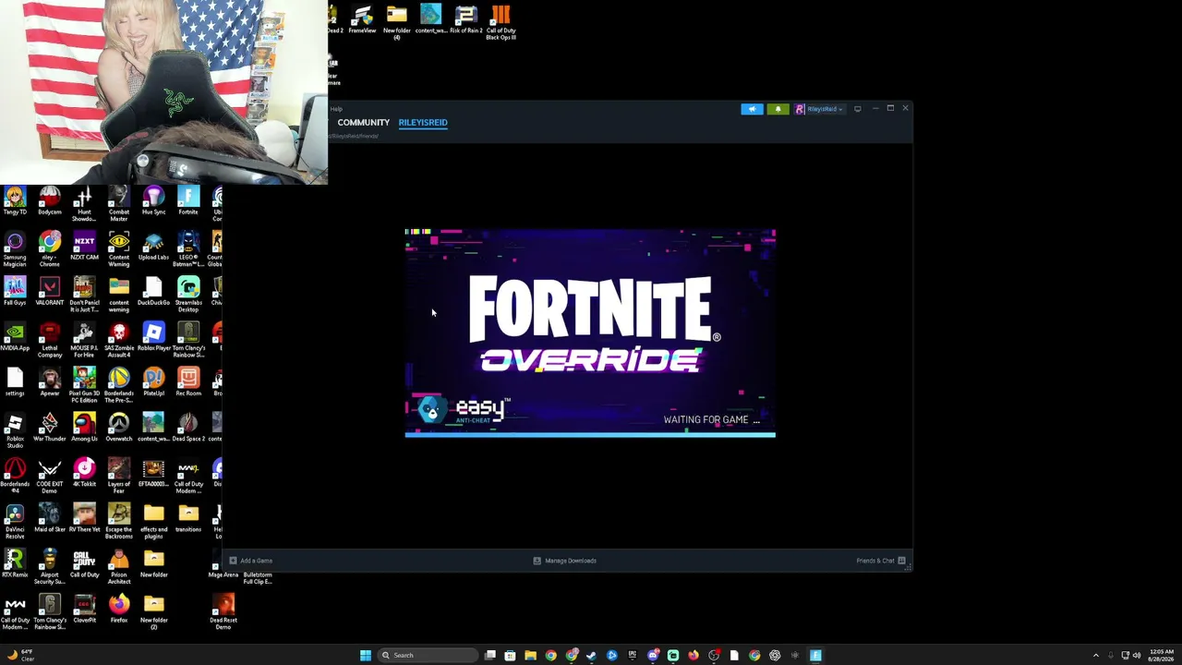Select the transitions folder on desktop

[x=188, y=517]
